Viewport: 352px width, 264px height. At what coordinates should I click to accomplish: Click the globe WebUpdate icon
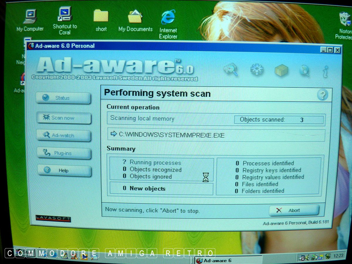(x=304, y=71)
